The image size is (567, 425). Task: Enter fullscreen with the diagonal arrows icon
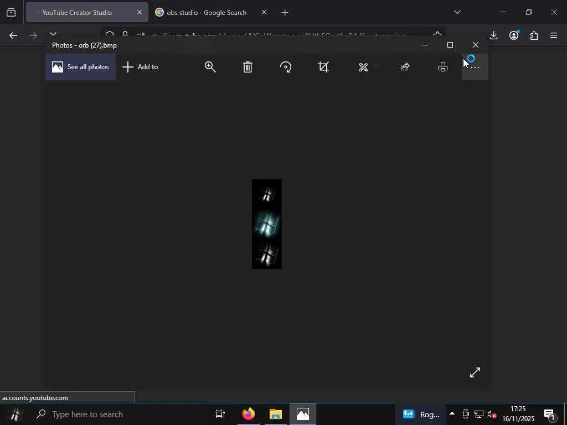(475, 372)
